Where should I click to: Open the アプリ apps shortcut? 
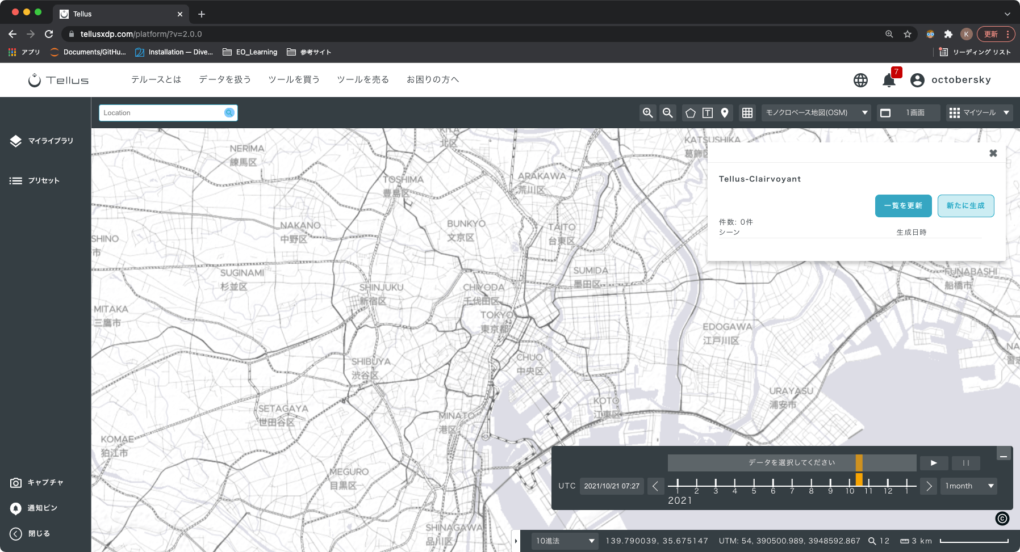(x=24, y=52)
